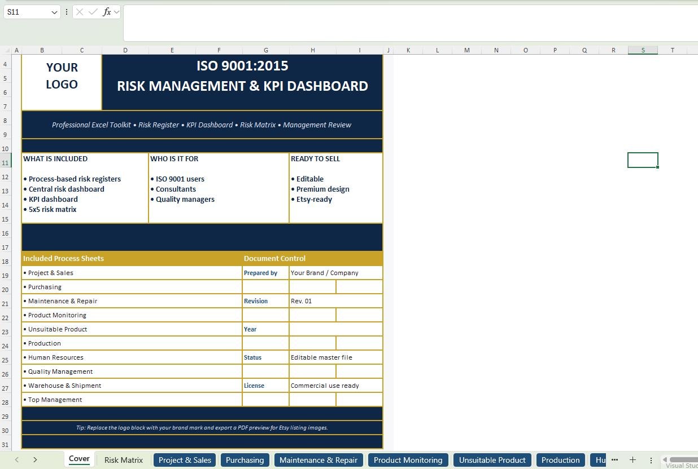Viewport: 698px width, 469px height.
Task: Click the 'Commercial use ready' cell
Action: [335, 386]
